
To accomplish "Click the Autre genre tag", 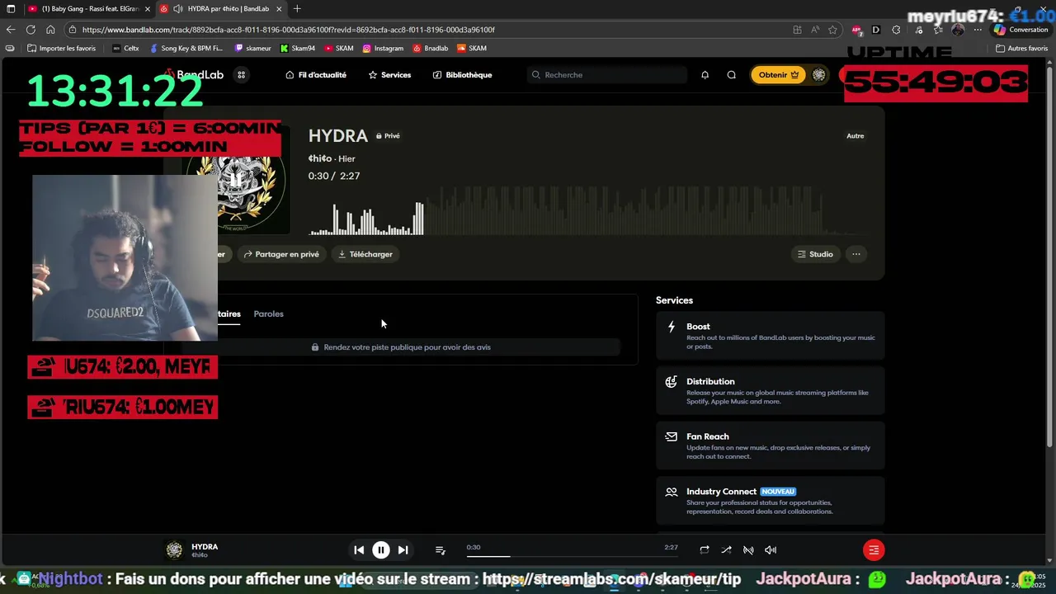I will point(856,136).
